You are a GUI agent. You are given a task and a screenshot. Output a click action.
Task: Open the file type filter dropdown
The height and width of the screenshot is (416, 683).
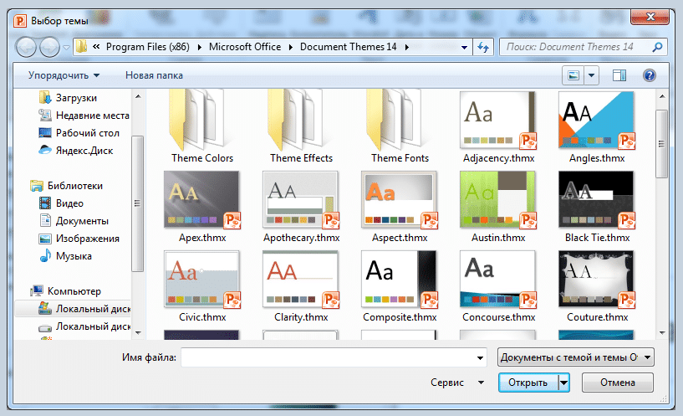coord(575,357)
